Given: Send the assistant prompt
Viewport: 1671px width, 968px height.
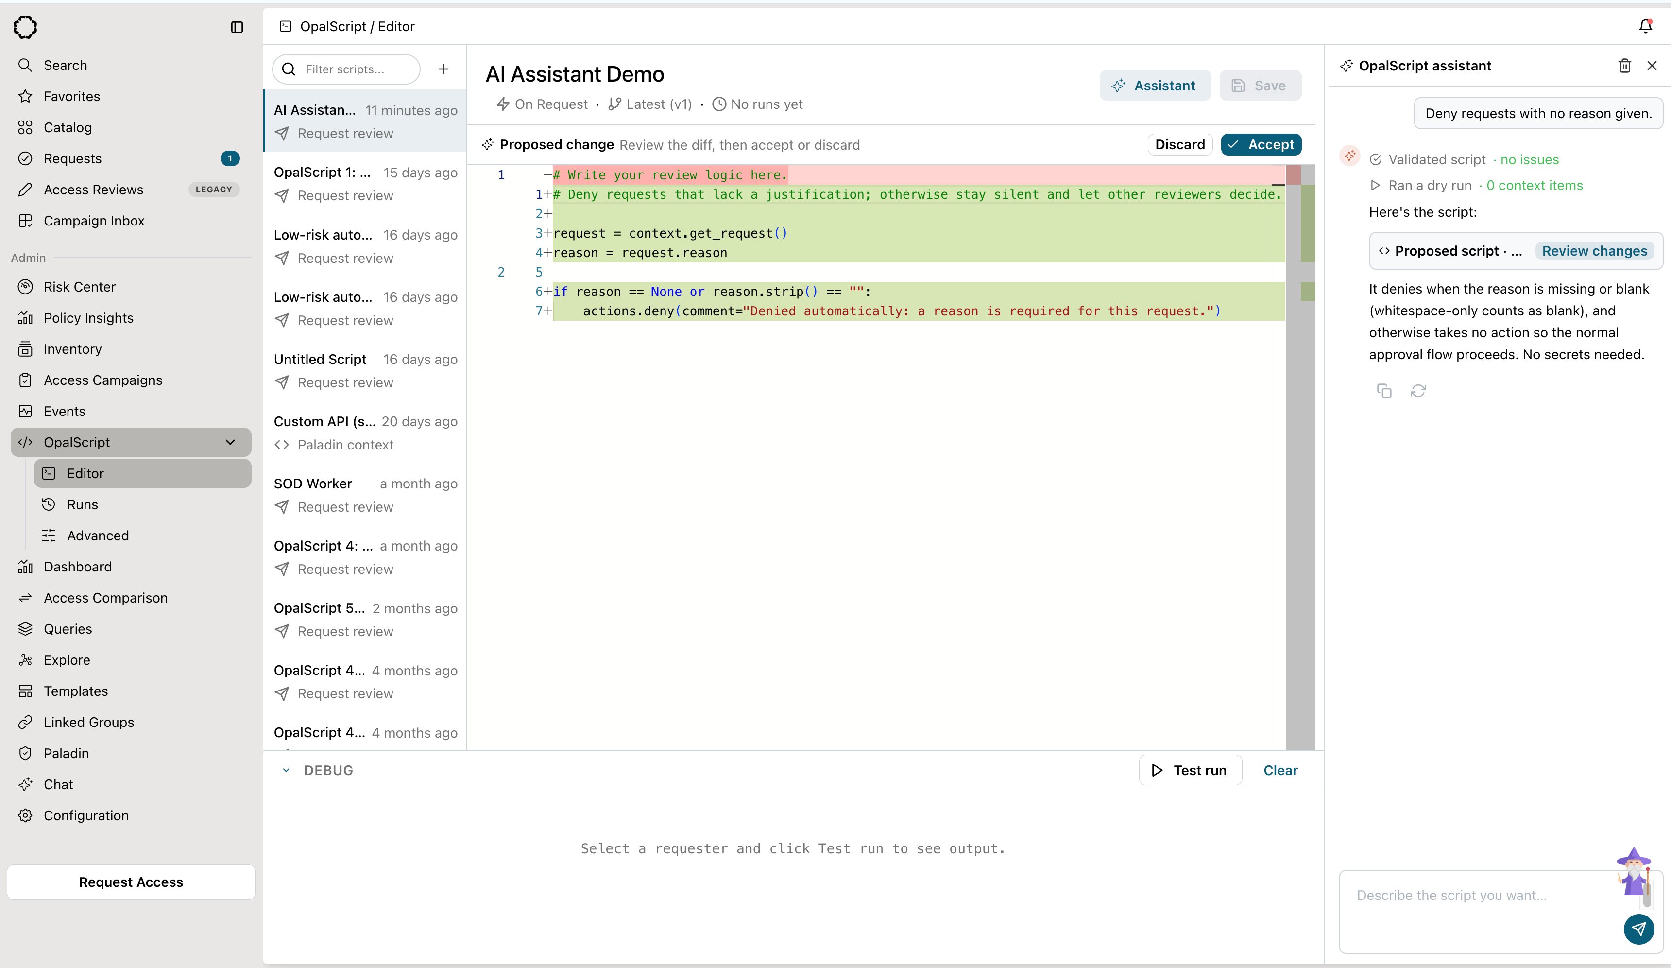Looking at the screenshot, I should tap(1638, 929).
